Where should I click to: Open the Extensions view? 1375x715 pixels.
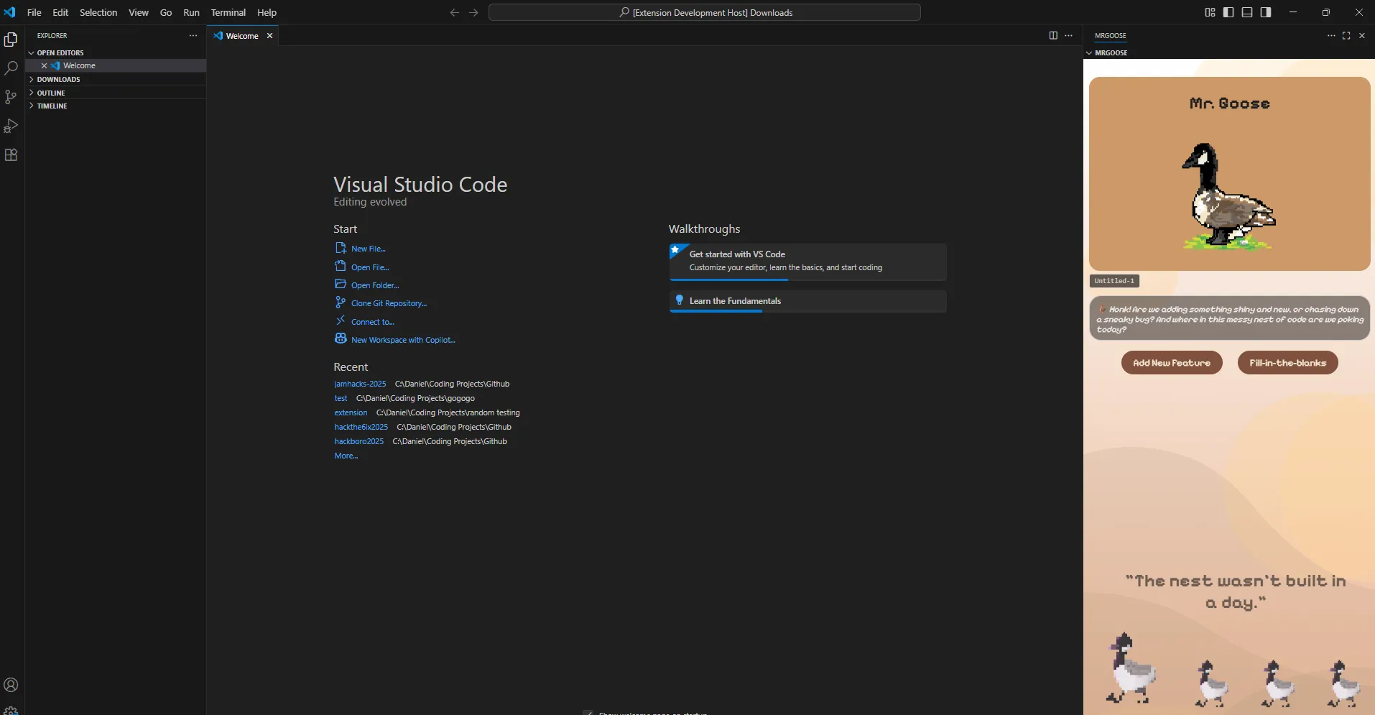tap(11, 154)
